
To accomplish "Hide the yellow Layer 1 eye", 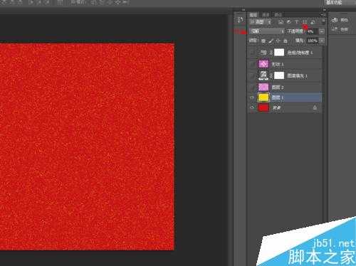I will [x=252, y=97].
